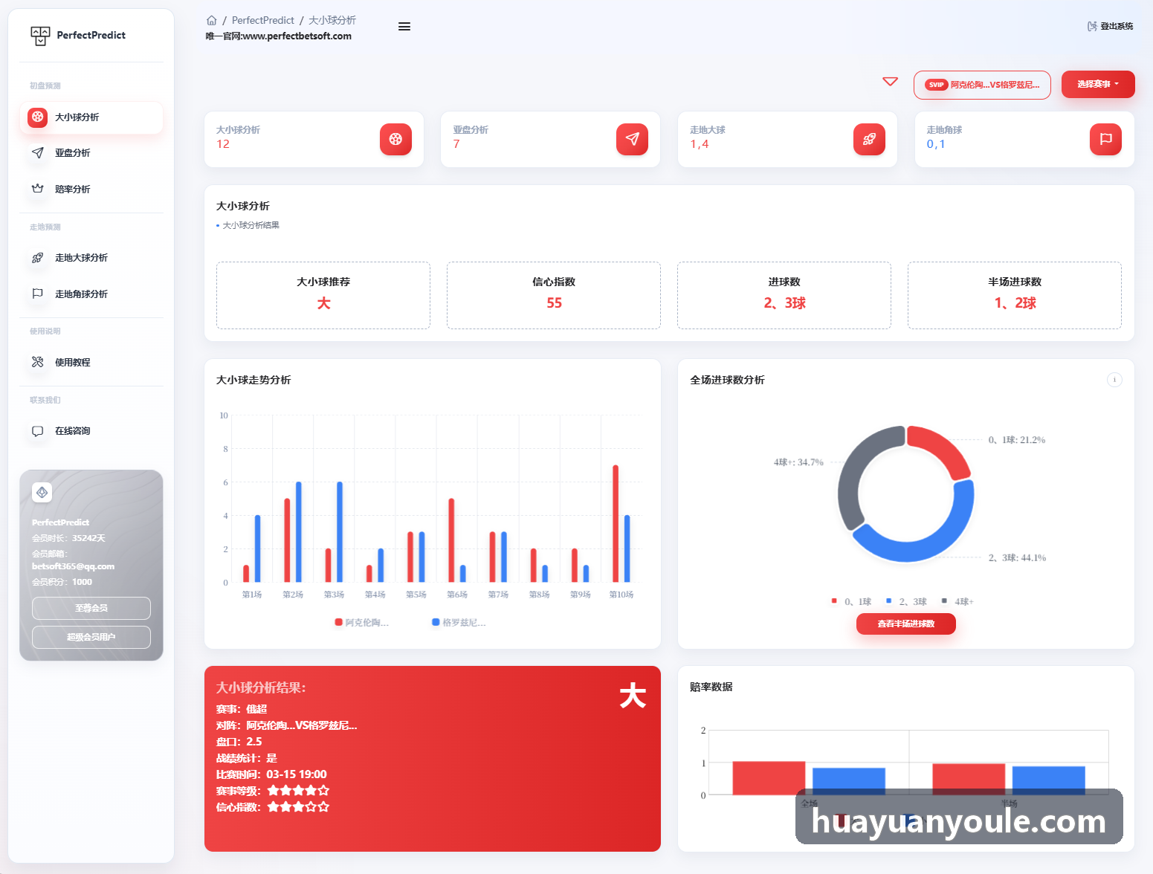This screenshot has height=874, width=1153.
Task: Click the 第10场 red bar
Action: (616, 523)
